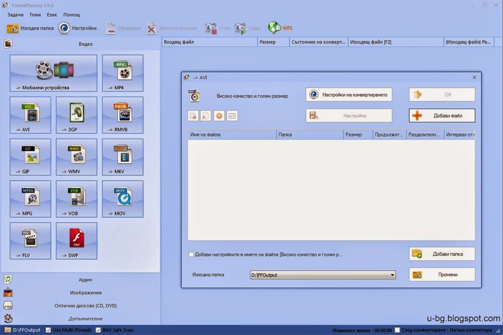
Task: Click the Старт toolbar button
Action: pyautogui.click(x=248, y=28)
